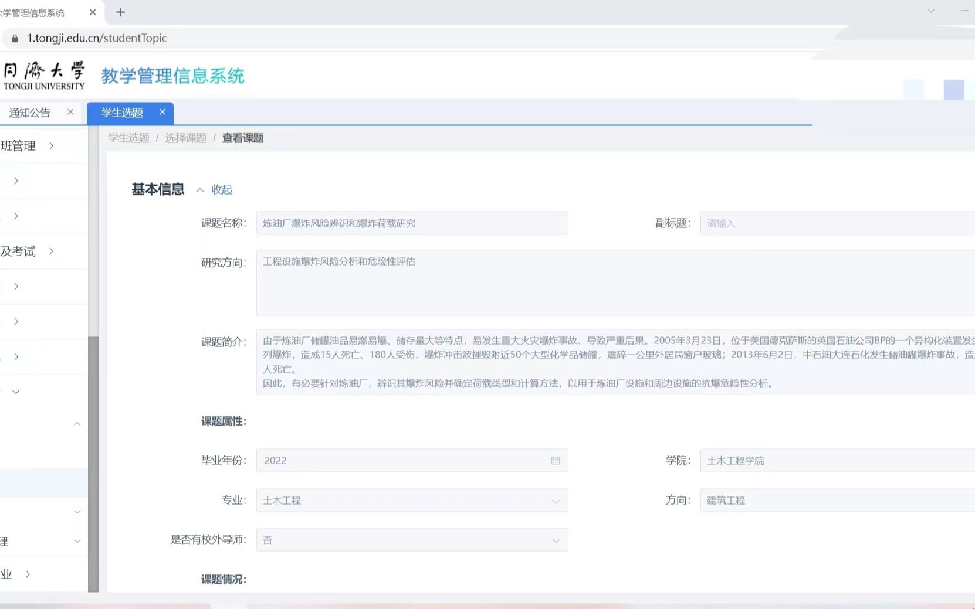This screenshot has width=975, height=609.
Task: Click the 副标题 input field
Action: 838,223
